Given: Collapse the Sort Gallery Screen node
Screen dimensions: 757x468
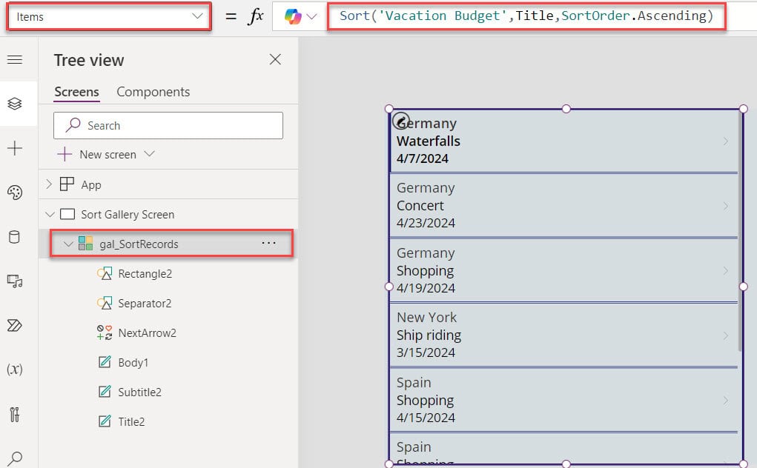Looking at the screenshot, I should click(49, 214).
